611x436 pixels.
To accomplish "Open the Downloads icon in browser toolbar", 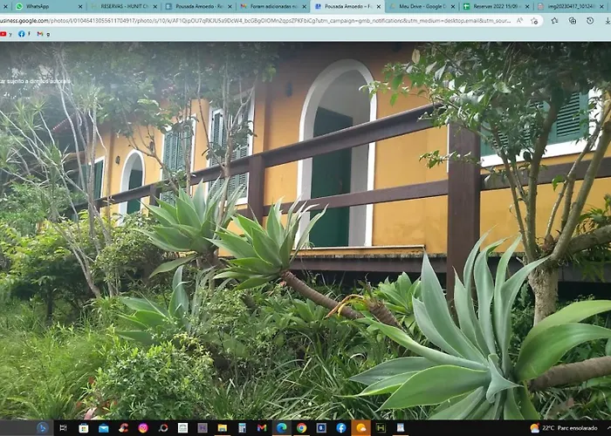I will click(608, 21).
